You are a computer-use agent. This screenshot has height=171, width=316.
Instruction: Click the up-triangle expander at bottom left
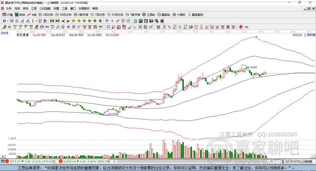pyautogui.click(x=3, y=156)
